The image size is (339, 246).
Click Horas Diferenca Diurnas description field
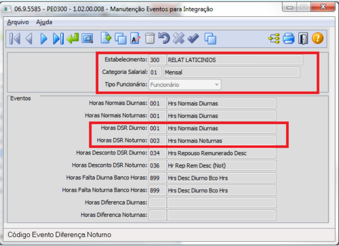coord(222,203)
